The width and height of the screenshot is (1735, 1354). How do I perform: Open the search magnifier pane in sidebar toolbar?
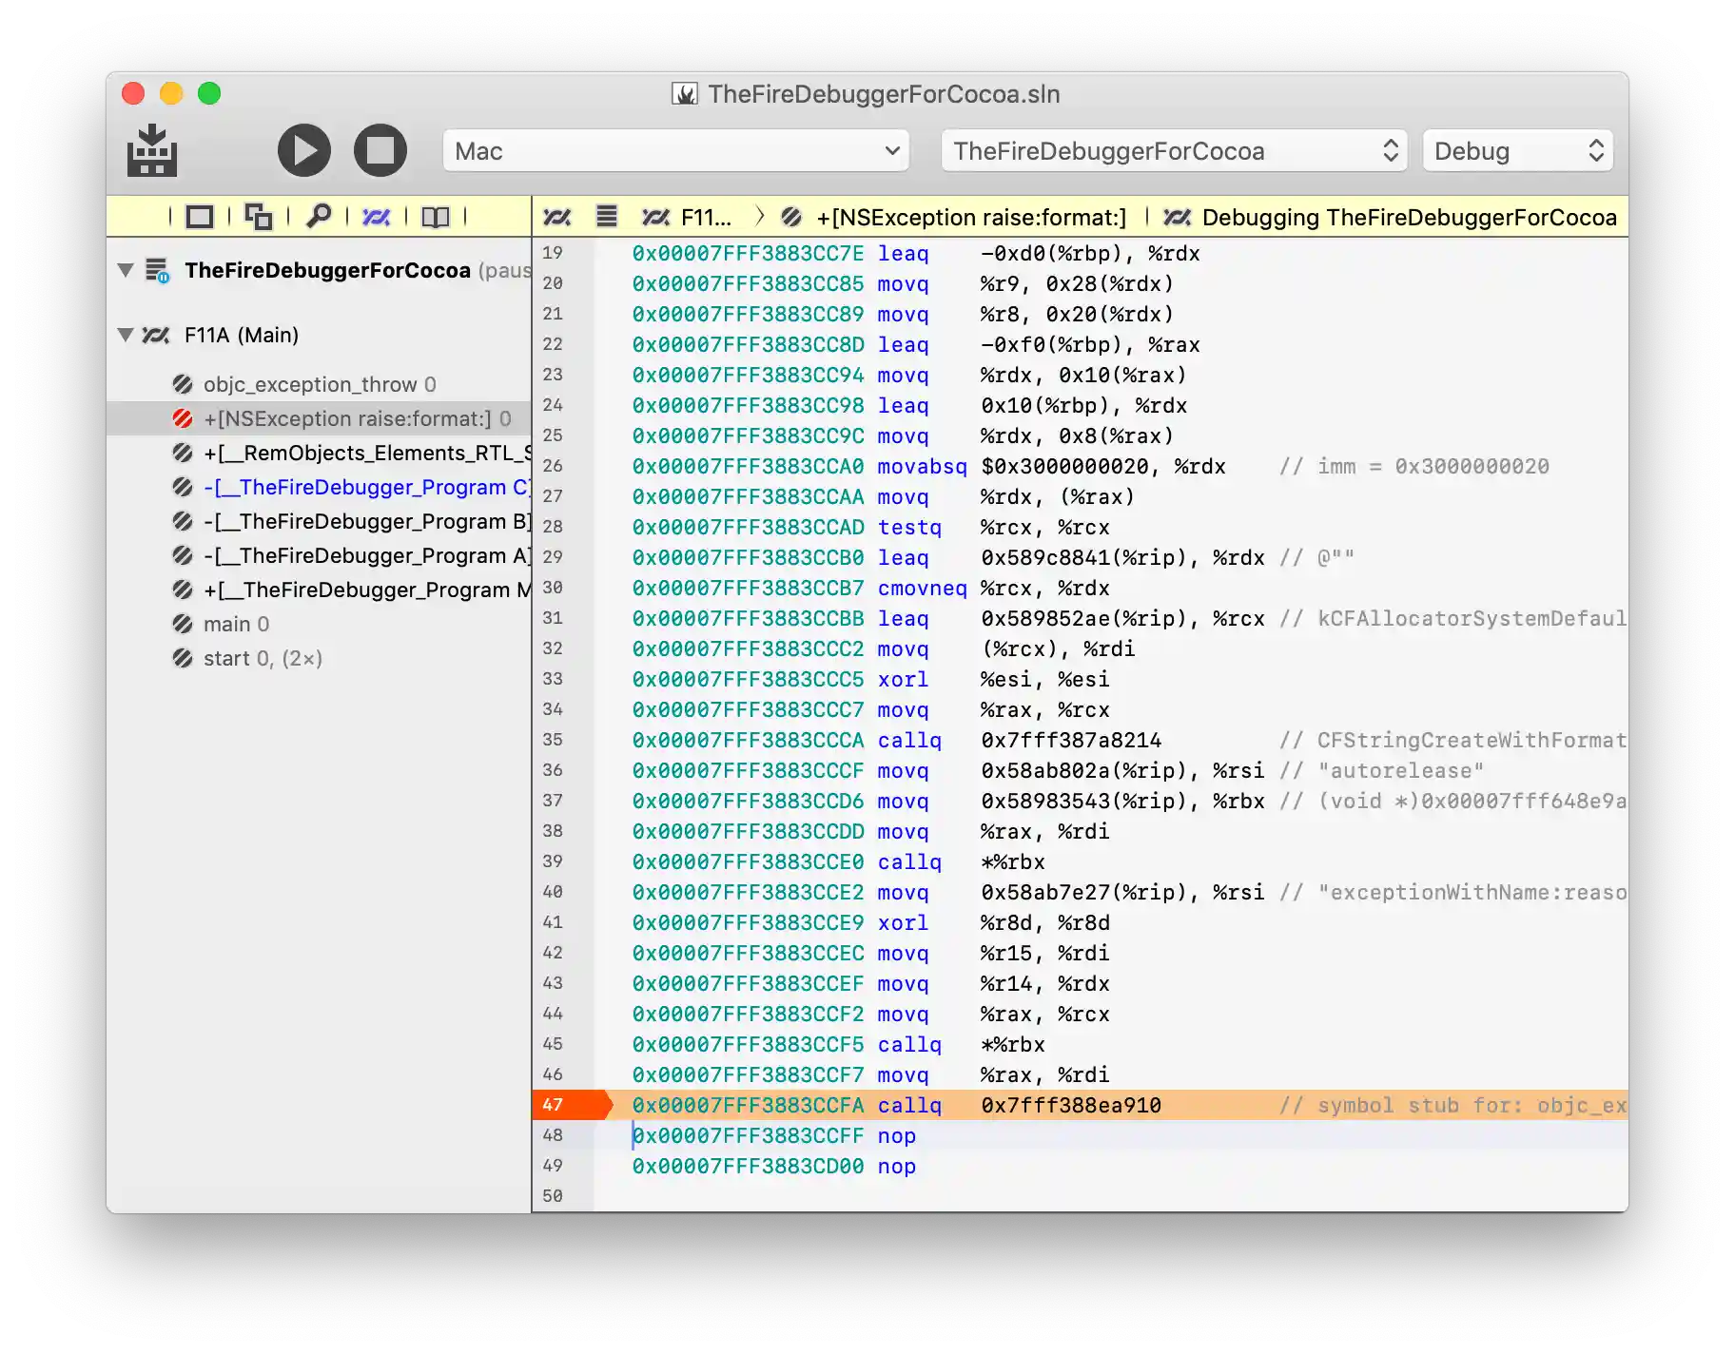tap(319, 217)
